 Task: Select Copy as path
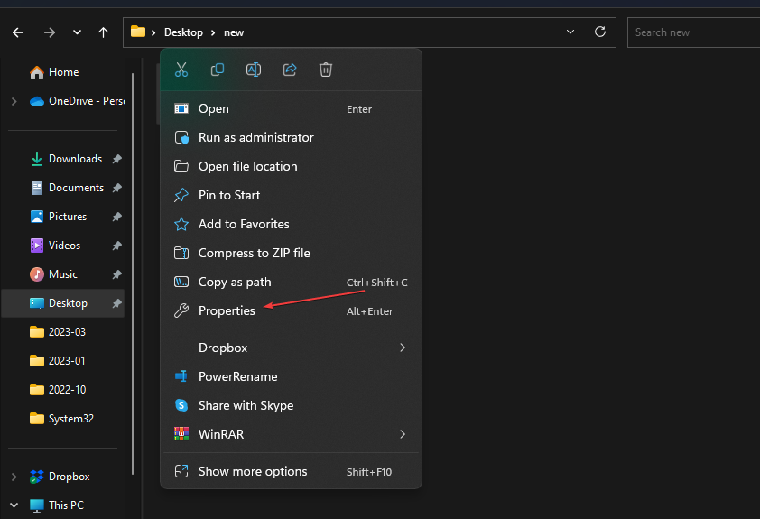[x=291, y=282]
